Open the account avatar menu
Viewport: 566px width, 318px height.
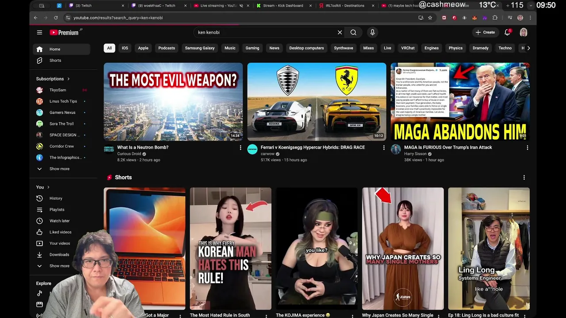524,32
